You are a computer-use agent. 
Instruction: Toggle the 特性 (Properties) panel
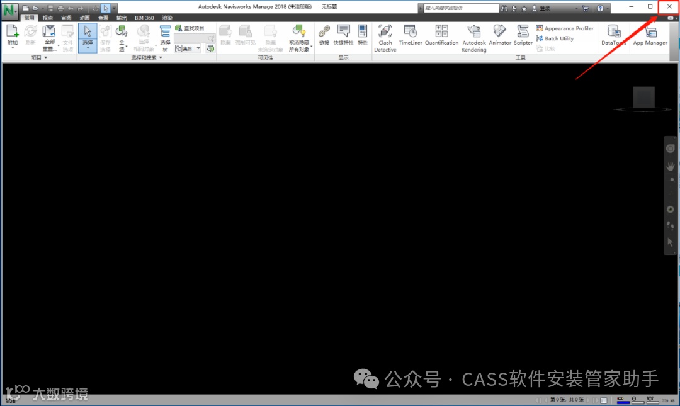363,35
